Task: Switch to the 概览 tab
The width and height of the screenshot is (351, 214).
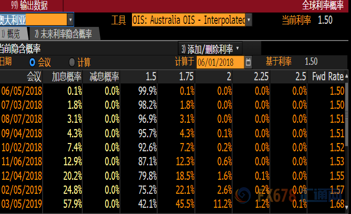Action: click(x=11, y=34)
